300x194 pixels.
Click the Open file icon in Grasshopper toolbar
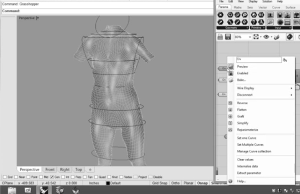(220, 37)
